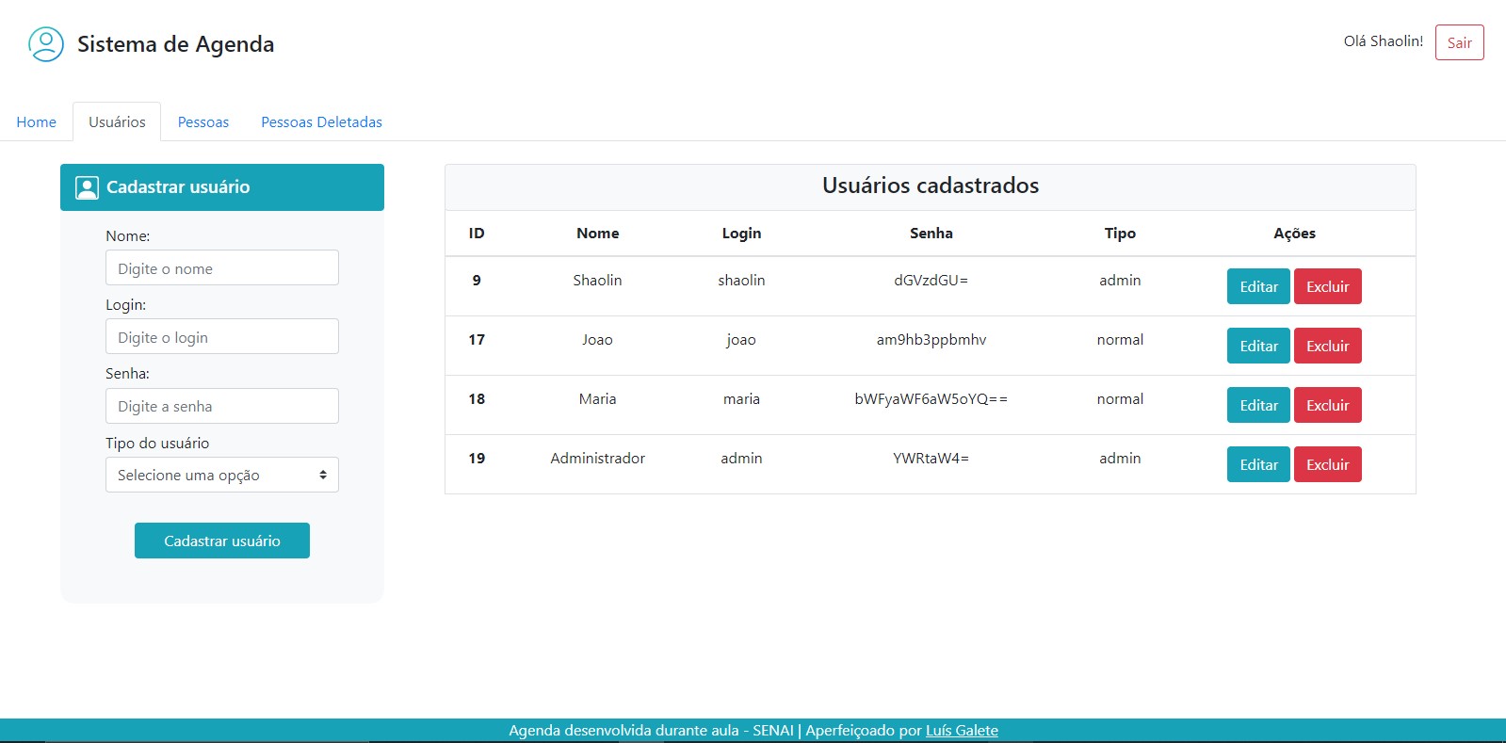Edit the Joao user row
The height and width of the screenshot is (743, 1506).
1258,346
